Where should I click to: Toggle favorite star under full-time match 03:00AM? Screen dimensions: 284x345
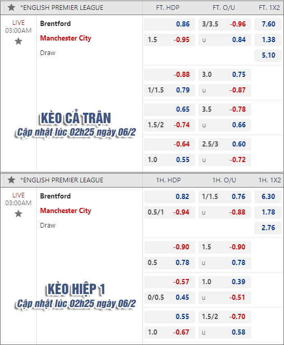19,41
